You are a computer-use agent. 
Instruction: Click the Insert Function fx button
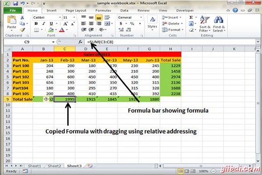coord(80,42)
